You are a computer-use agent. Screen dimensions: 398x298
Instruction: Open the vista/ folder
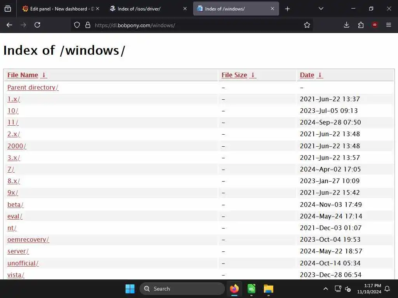[x=16, y=275]
